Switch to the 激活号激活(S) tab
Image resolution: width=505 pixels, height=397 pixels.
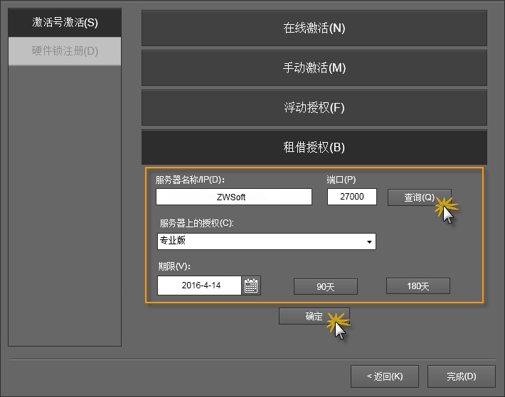pos(65,23)
